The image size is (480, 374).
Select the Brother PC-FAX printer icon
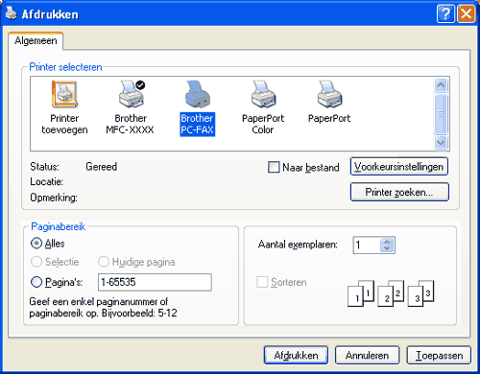pos(197,95)
